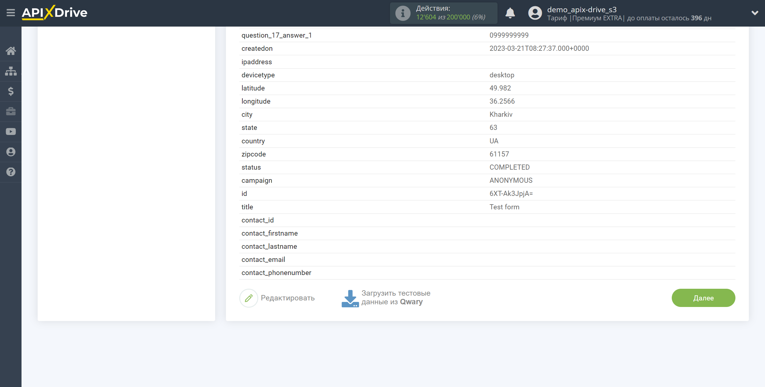Click the contact_firstname field label
The height and width of the screenshot is (387, 765).
pyautogui.click(x=270, y=233)
